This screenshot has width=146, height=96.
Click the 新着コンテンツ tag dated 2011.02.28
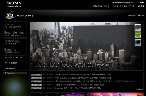(x=36, y=85)
